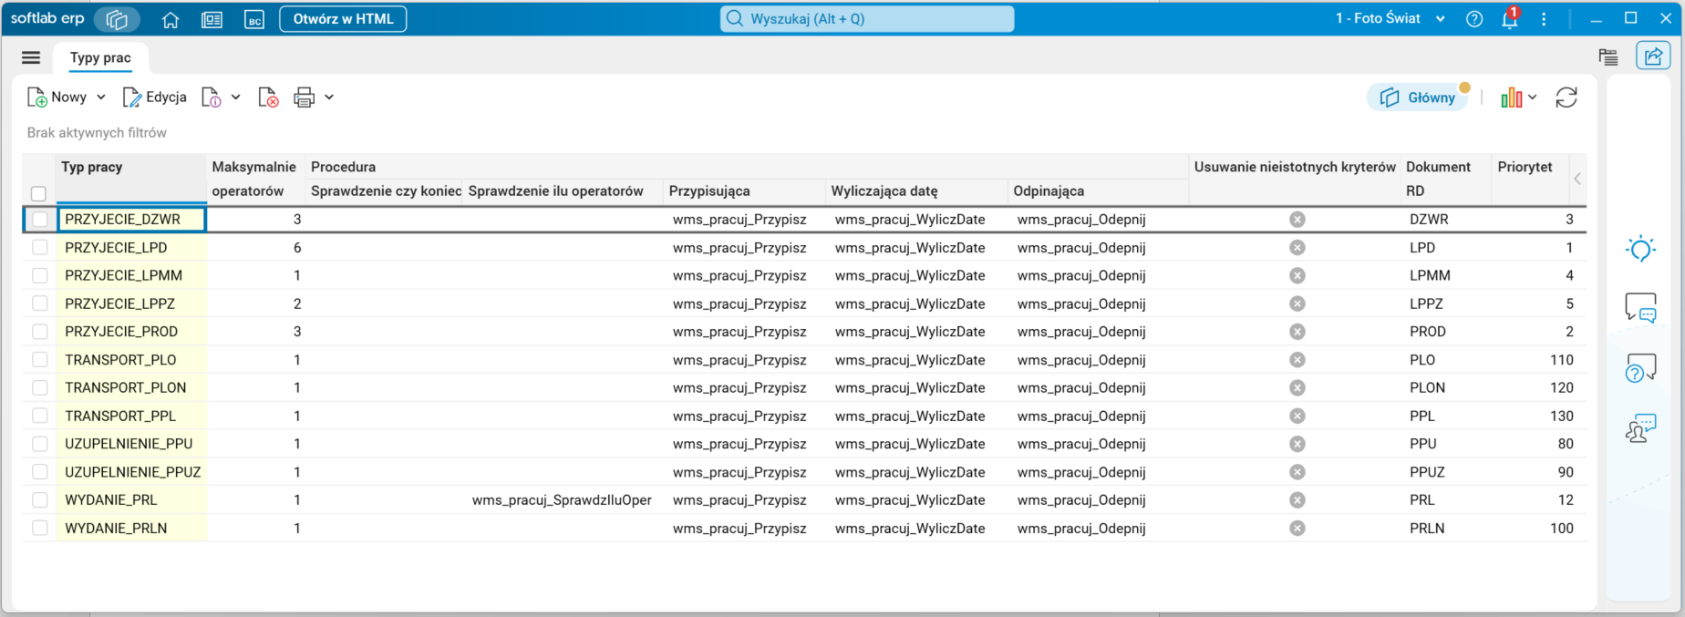This screenshot has width=1685, height=617.
Task: Open the chart icon in toolbar
Action: click(1511, 98)
